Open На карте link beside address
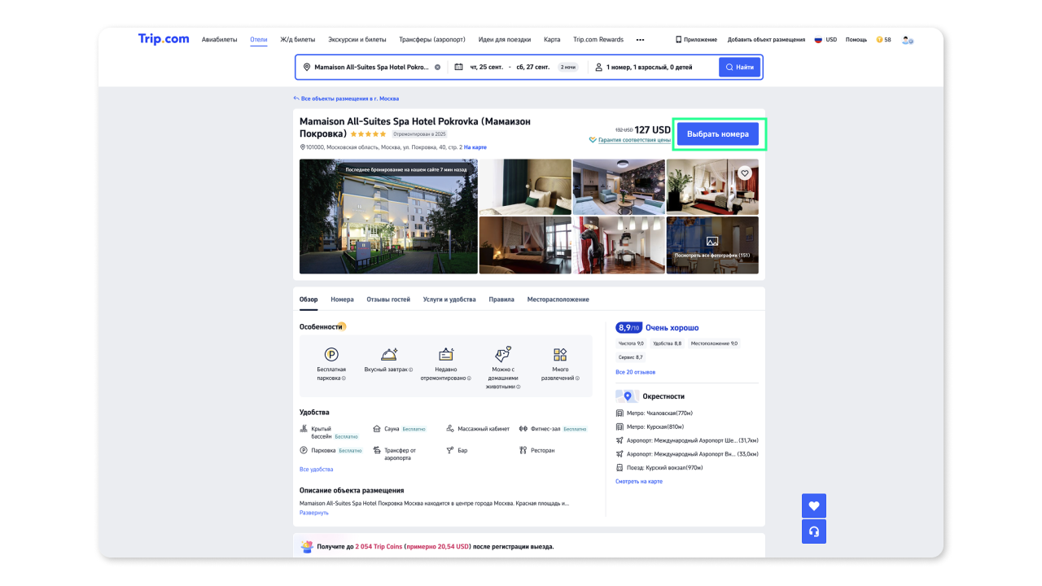Image resolution: width=1042 pixels, height=586 pixels. [x=475, y=147]
